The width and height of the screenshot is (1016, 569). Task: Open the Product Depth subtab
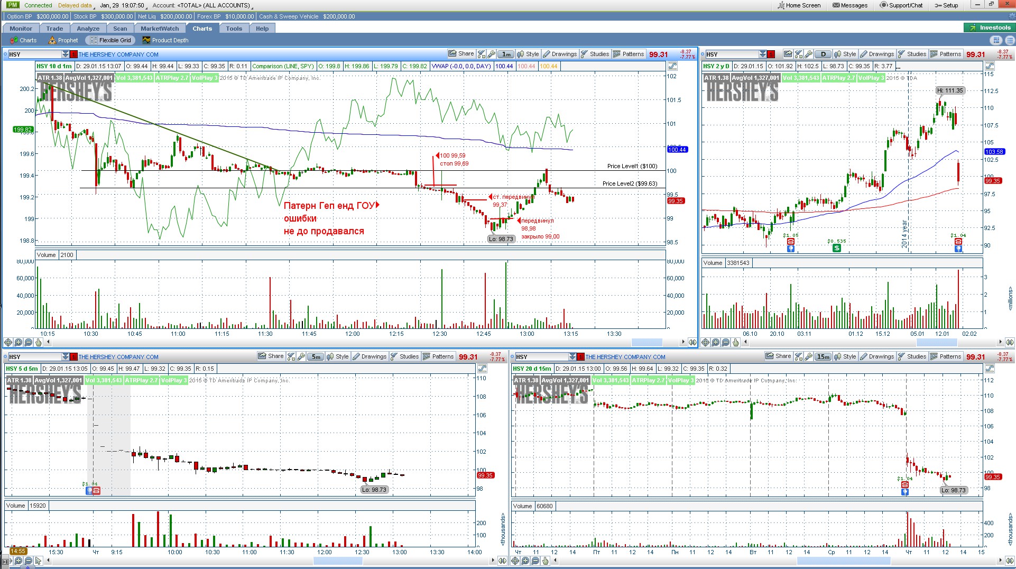pyautogui.click(x=165, y=40)
